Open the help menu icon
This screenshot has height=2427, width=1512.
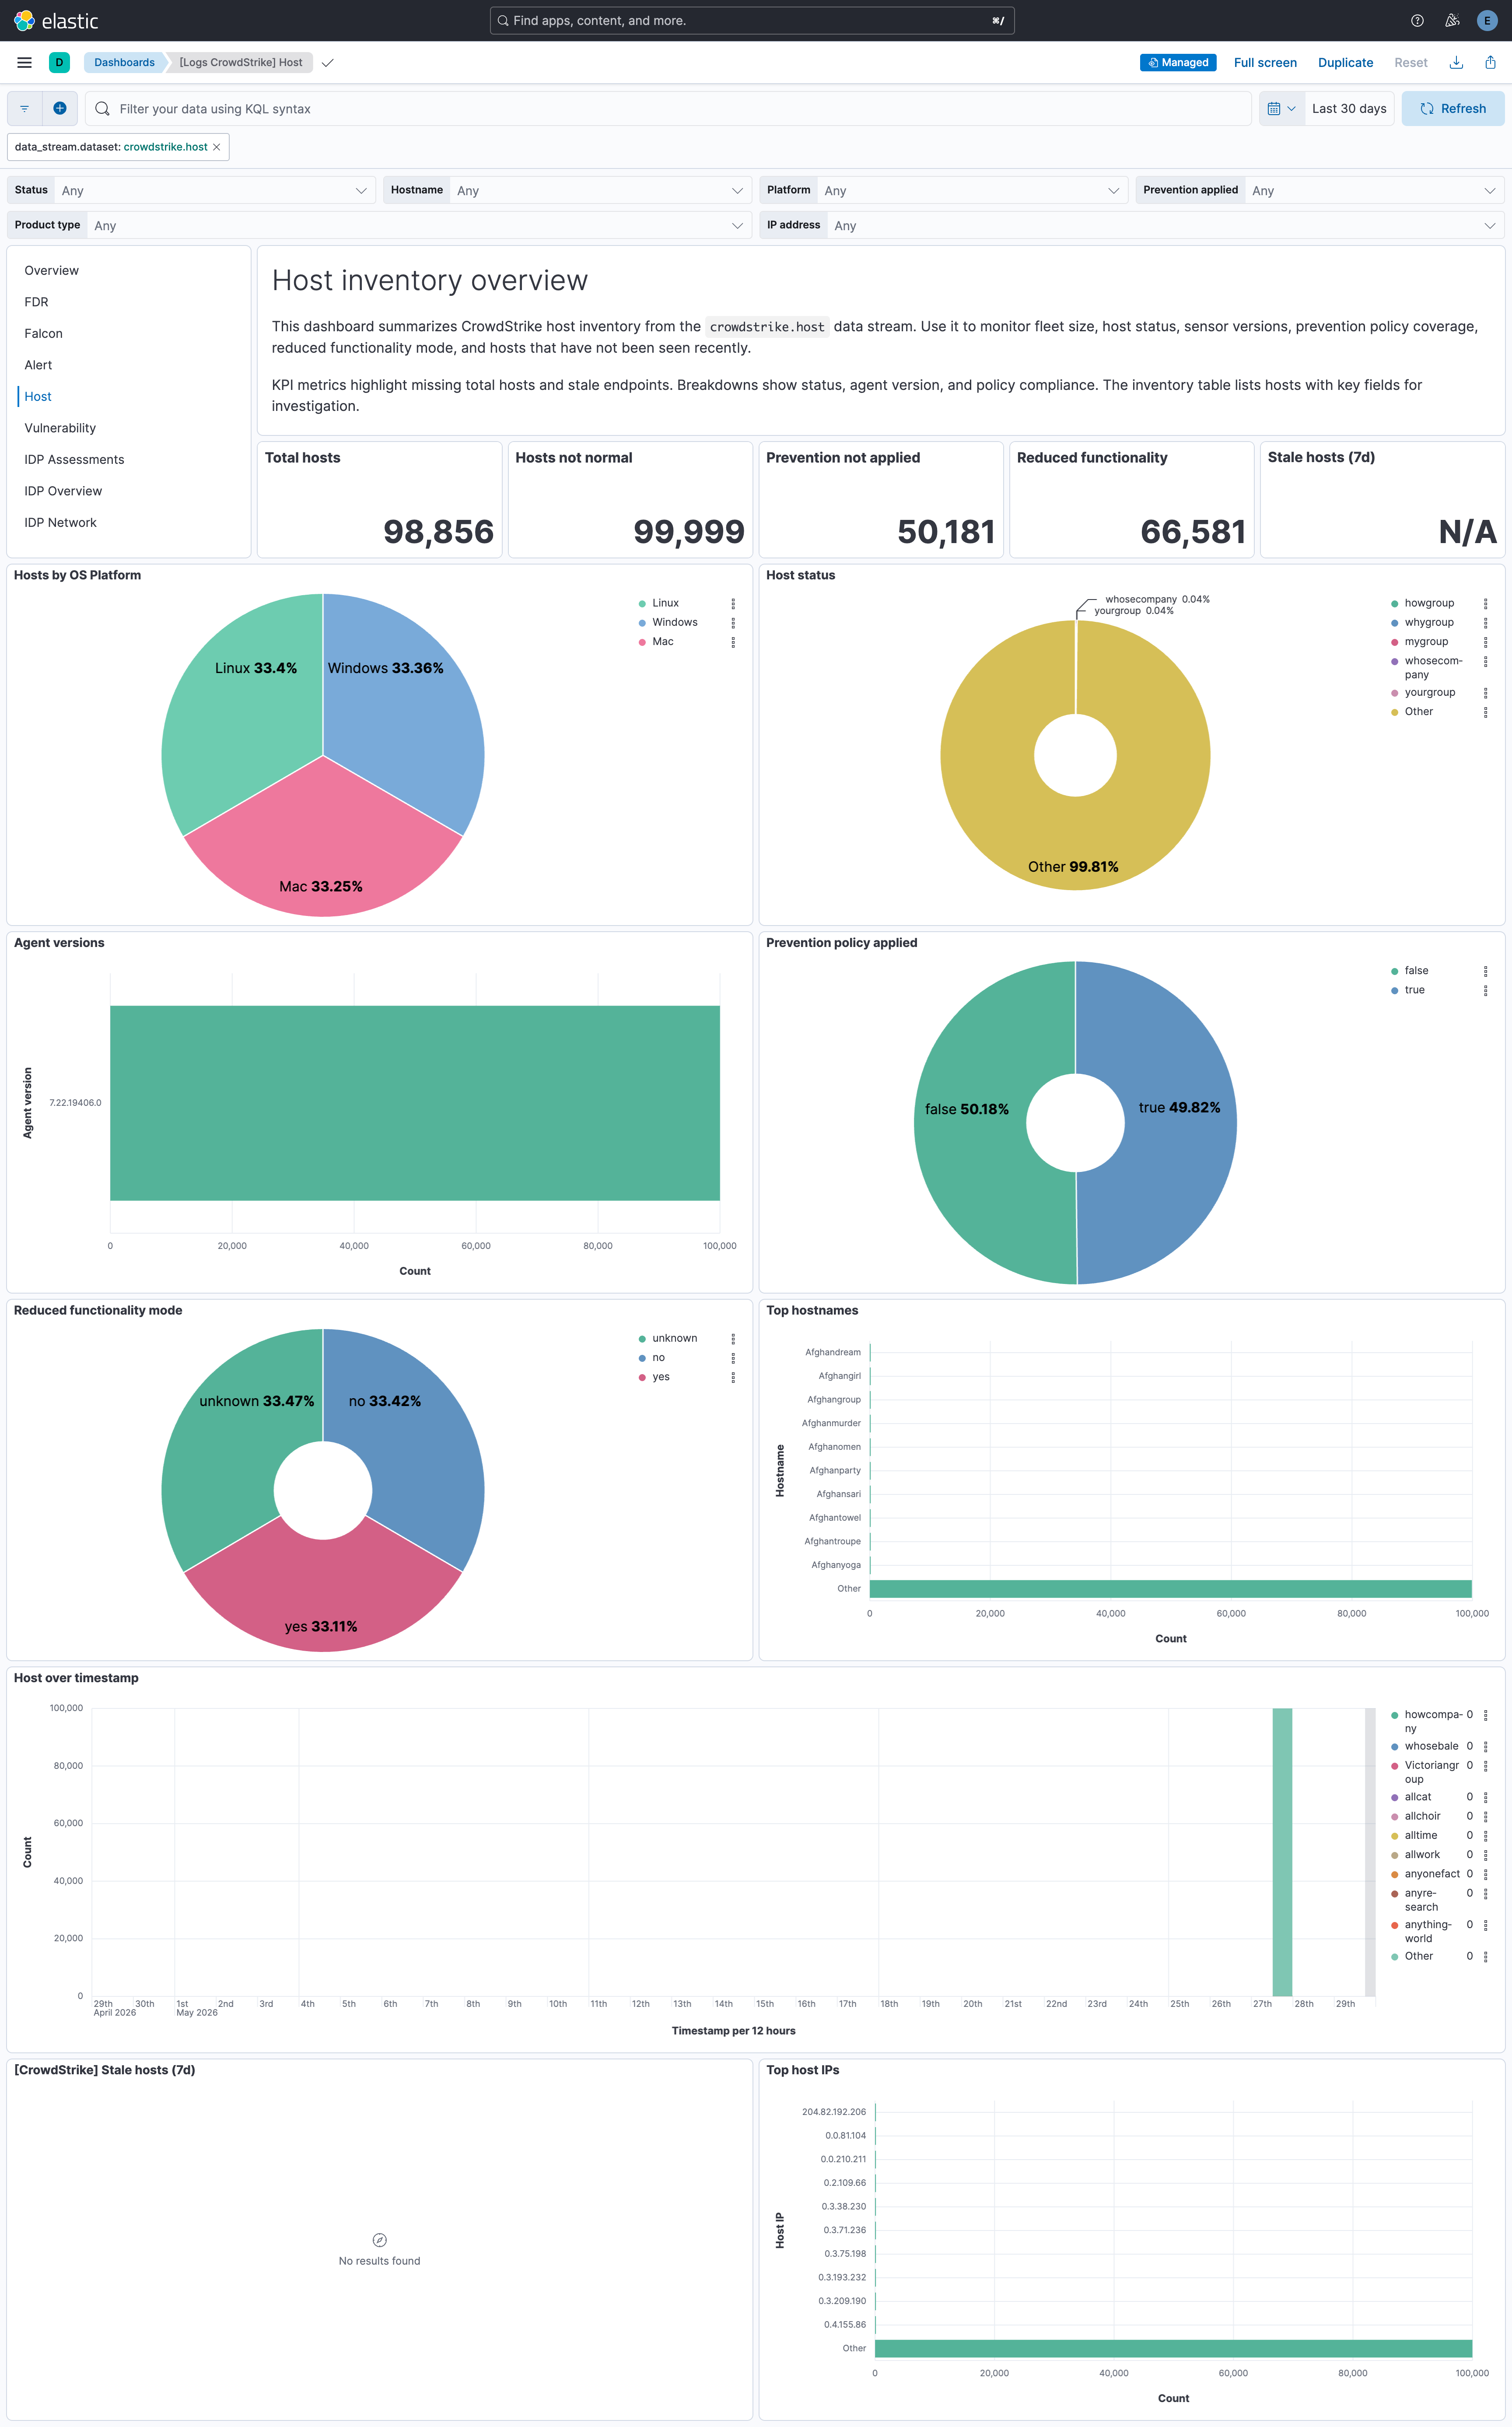pyautogui.click(x=1417, y=21)
